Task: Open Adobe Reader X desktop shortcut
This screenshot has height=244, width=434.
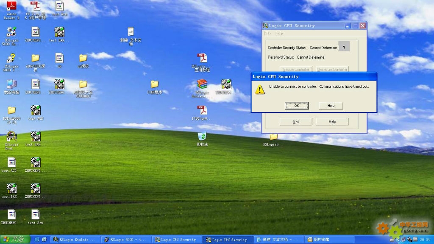Action: [11, 7]
